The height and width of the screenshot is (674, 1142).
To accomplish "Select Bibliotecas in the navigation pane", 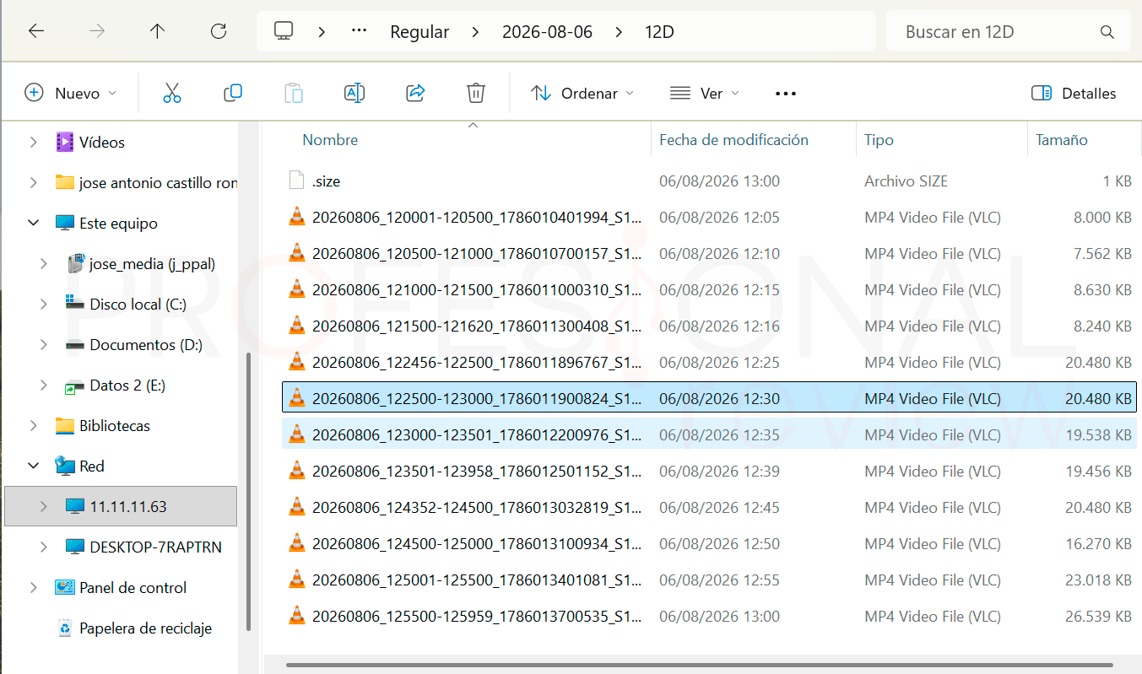I will (115, 425).
